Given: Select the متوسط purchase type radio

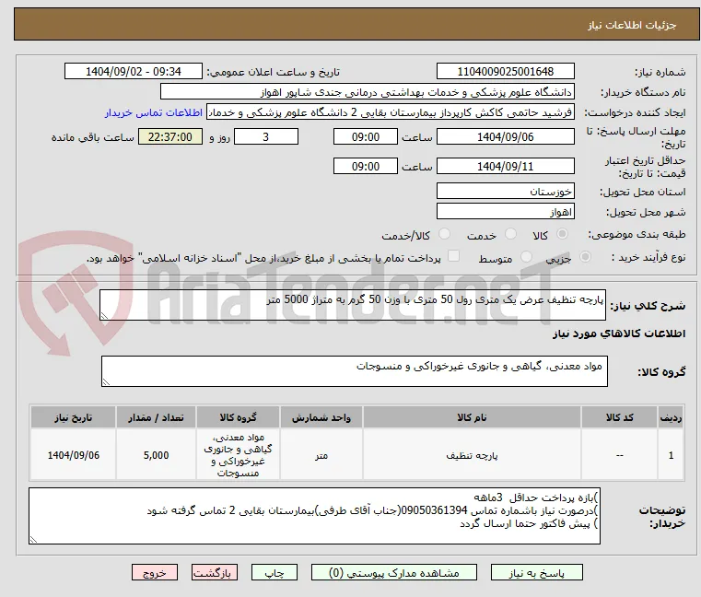Looking at the screenshot, I should (x=526, y=257).
